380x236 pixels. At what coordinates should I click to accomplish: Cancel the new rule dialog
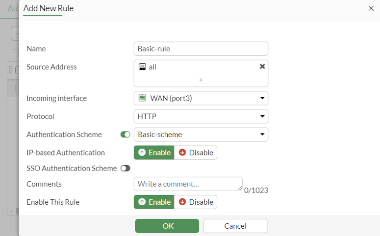[235, 226]
